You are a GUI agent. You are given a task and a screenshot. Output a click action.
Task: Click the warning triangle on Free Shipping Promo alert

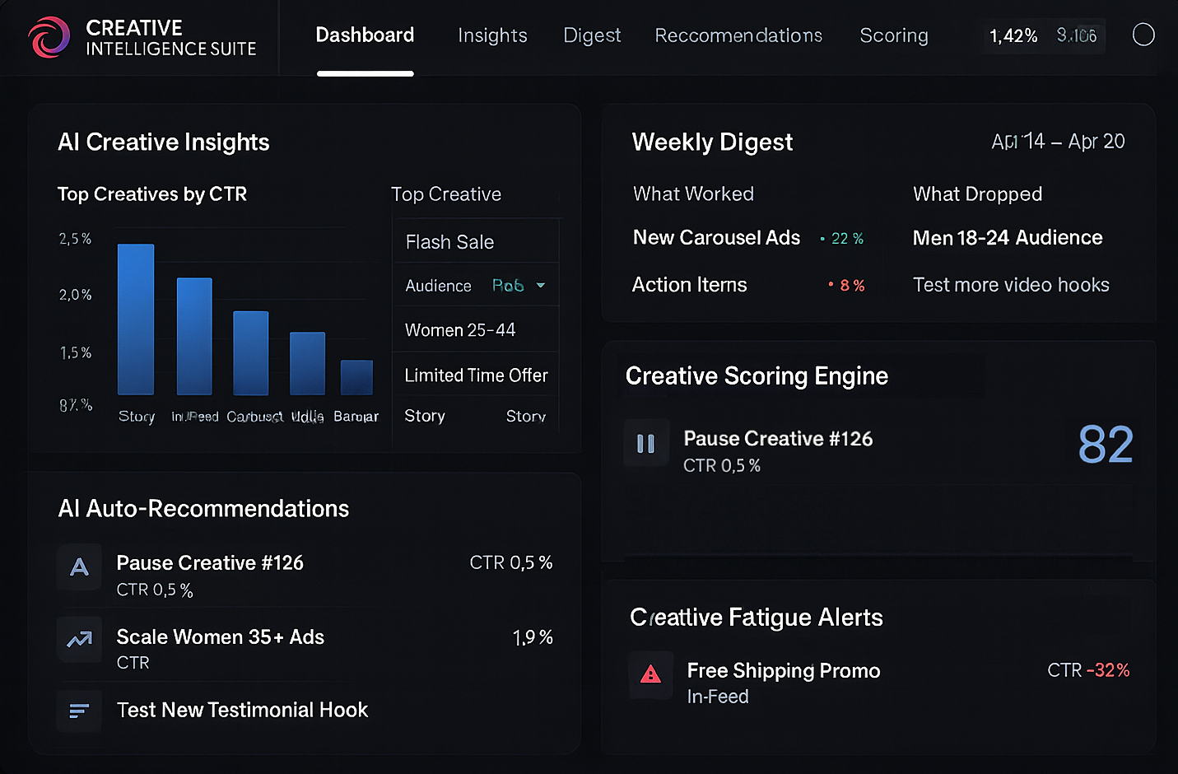click(650, 675)
